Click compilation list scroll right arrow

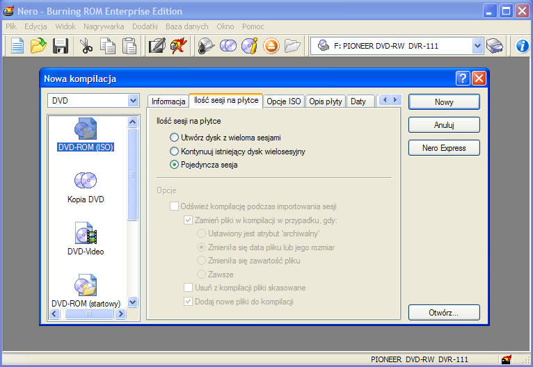120,314
